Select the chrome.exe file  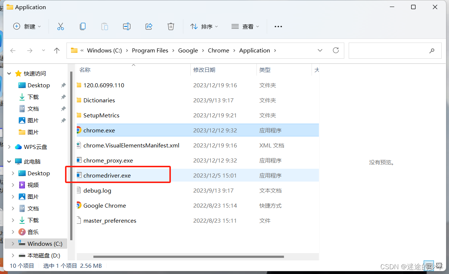coord(197,130)
